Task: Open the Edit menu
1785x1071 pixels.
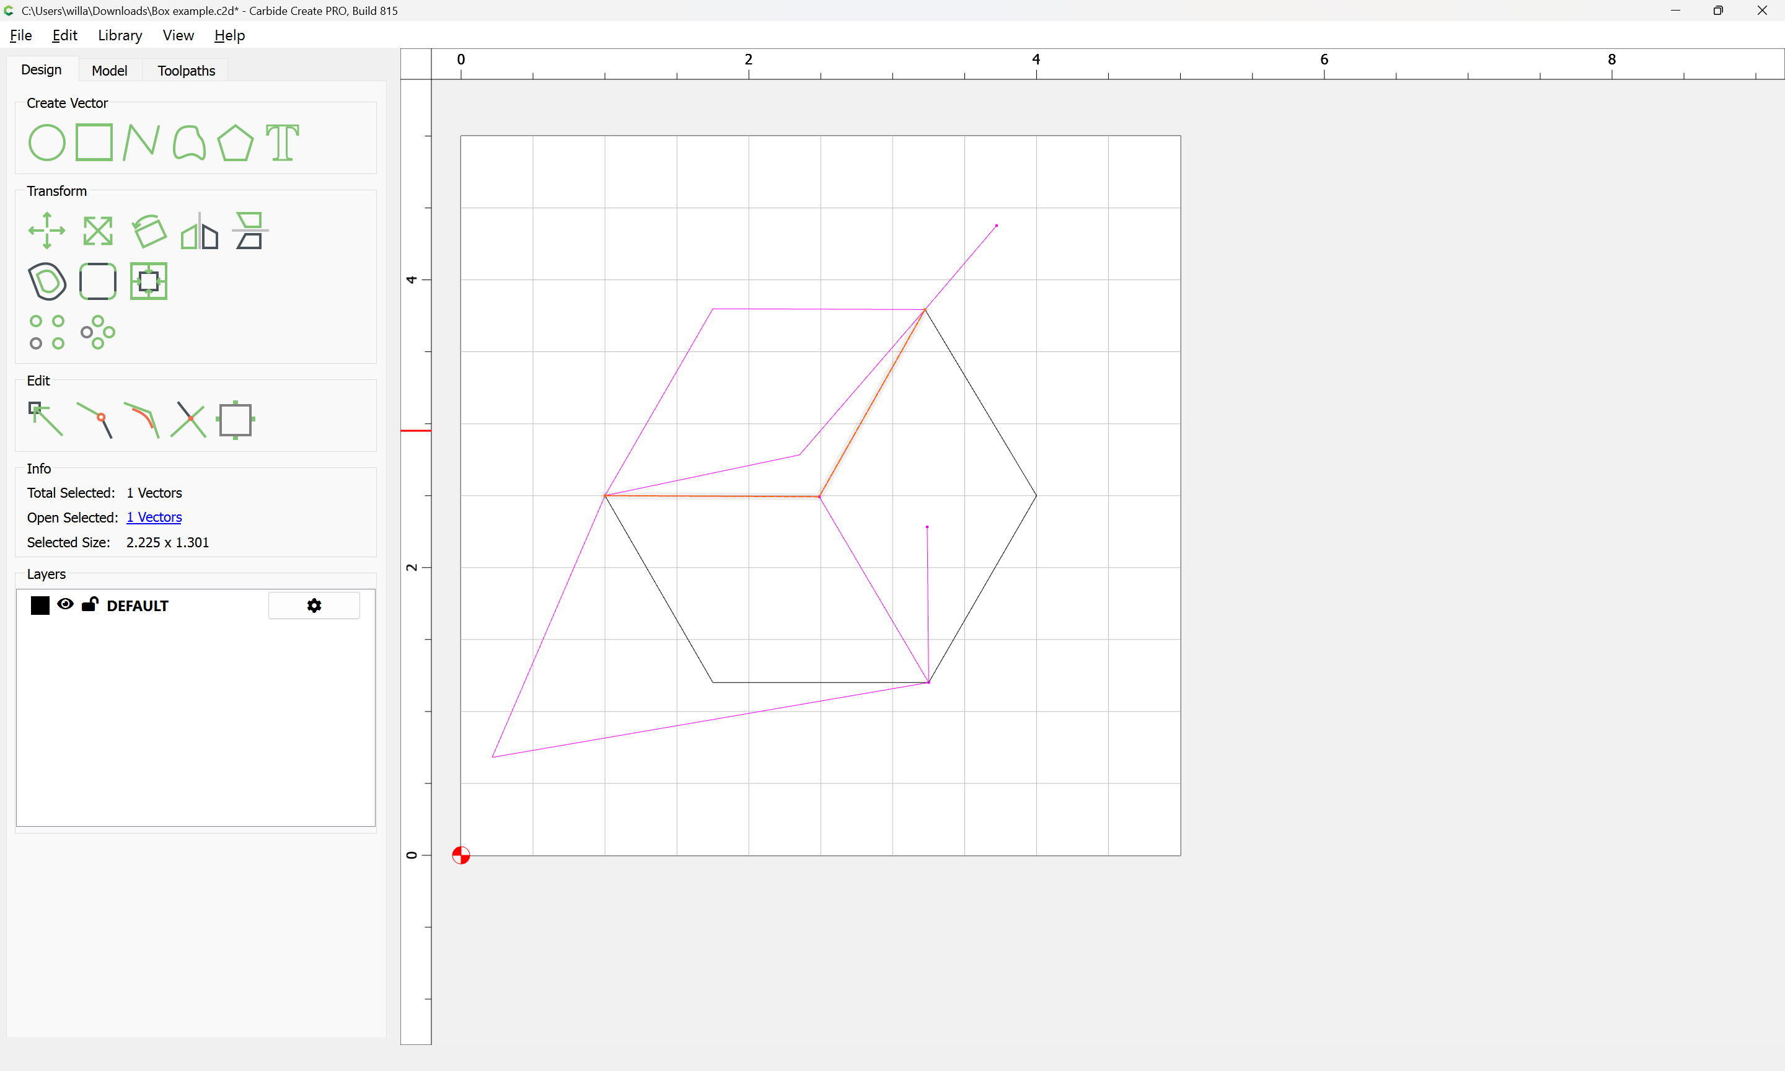Action: click(64, 35)
